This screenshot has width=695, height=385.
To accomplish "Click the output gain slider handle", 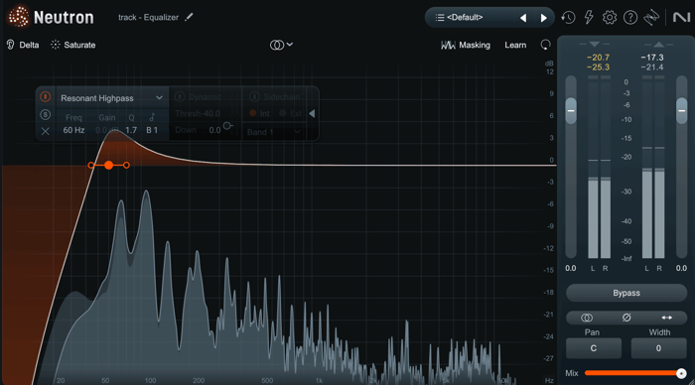I will pyautogui.click(x=682, y=110).
